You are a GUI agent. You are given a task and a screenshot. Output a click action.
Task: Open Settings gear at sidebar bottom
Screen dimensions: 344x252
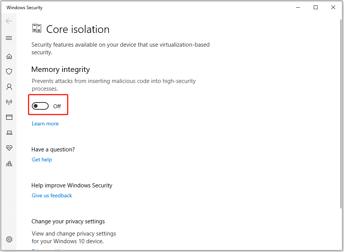tap(9, 239)
